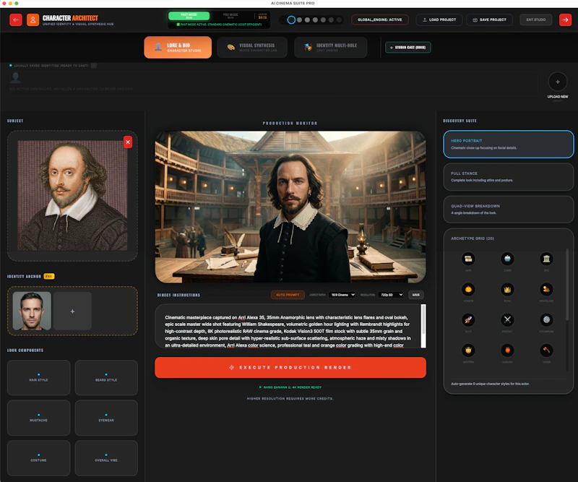Switch to Pro Mode

pyautogui.click(x=230, y=16)
